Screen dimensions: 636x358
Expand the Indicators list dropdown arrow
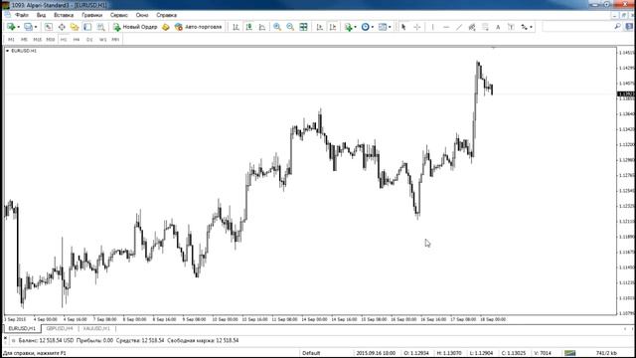356,27
